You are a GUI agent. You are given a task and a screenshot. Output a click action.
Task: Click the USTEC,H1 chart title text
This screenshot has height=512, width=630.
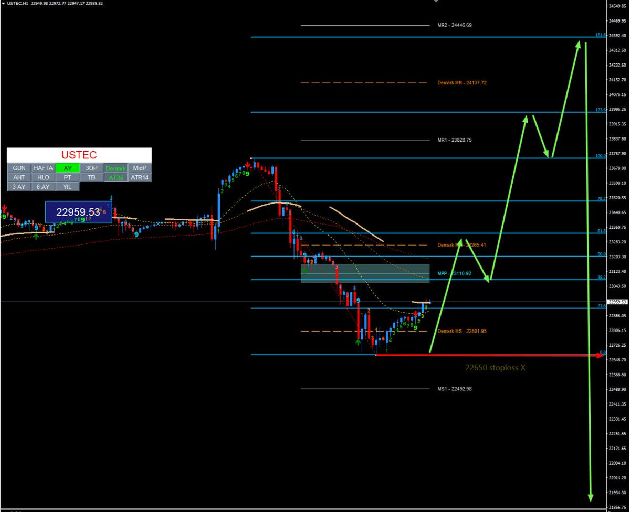pos(18,3)
